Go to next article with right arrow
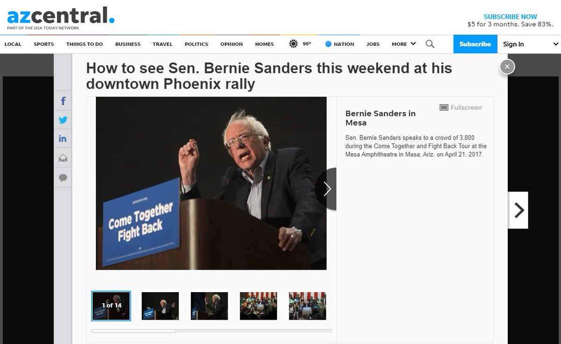 click(x=518, y=210)
